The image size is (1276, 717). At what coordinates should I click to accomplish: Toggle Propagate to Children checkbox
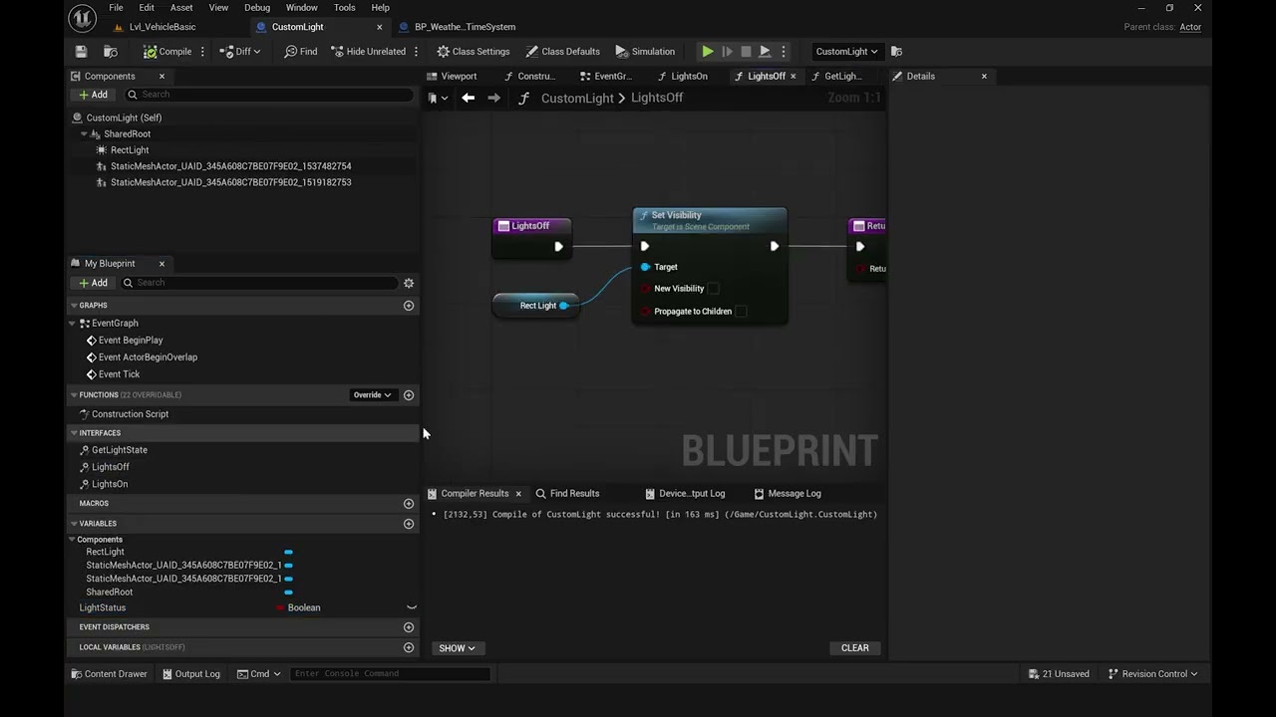[x=741, y=312]
